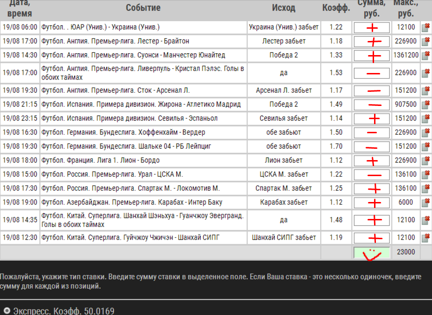This screenshot has width=432, height=315.
Task: Delete the Лестер - Брайтон bet row
Action: (x=426, y=41)
